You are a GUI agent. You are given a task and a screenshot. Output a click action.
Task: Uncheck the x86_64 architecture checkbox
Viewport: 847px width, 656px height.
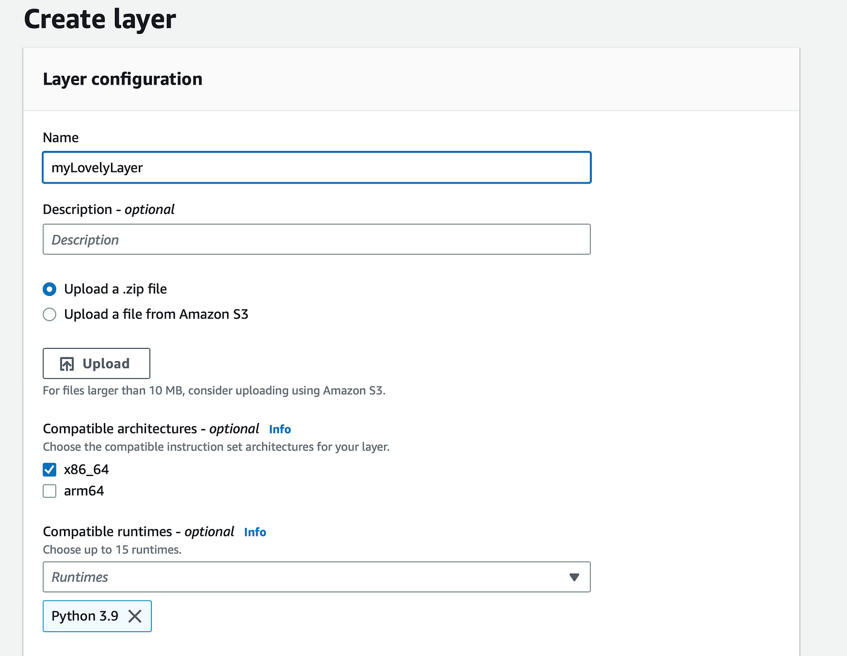pyautogui.click(x=50, y=470)
